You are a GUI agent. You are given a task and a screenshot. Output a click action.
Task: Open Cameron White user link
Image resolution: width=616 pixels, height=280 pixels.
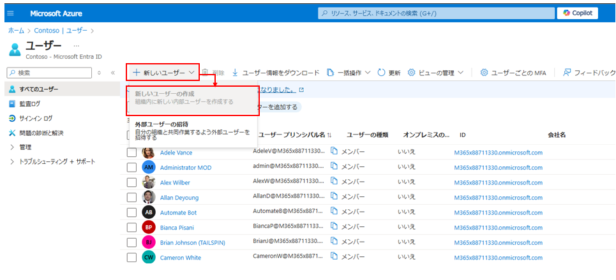point(180,258)
